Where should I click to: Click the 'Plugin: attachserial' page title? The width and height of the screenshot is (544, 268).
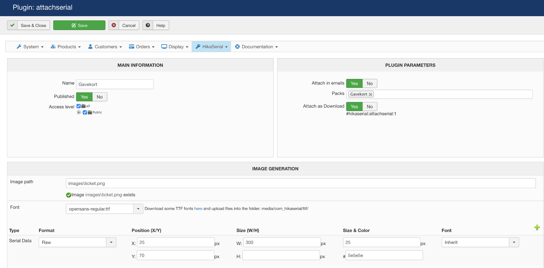42,7
